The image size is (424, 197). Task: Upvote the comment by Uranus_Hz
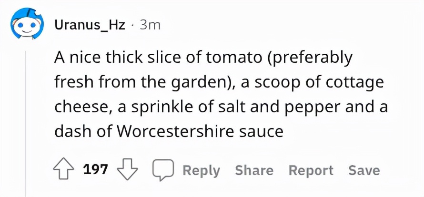[x=63, y=170]
